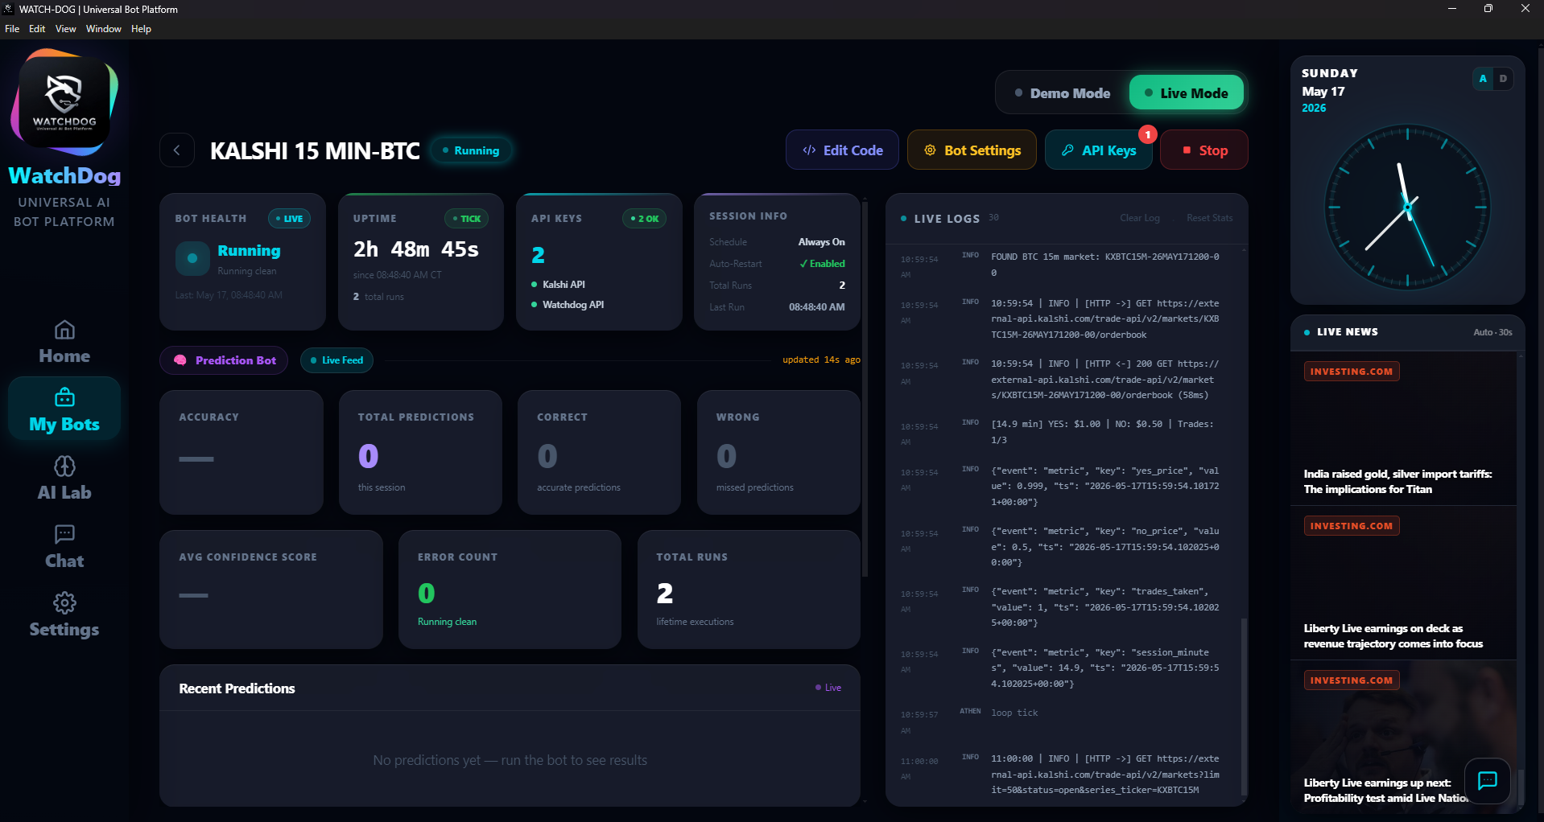1544x822 pixels.
Task: Click the Running status badge beside title
Action: pyautogui.click(x=471, y=150)
